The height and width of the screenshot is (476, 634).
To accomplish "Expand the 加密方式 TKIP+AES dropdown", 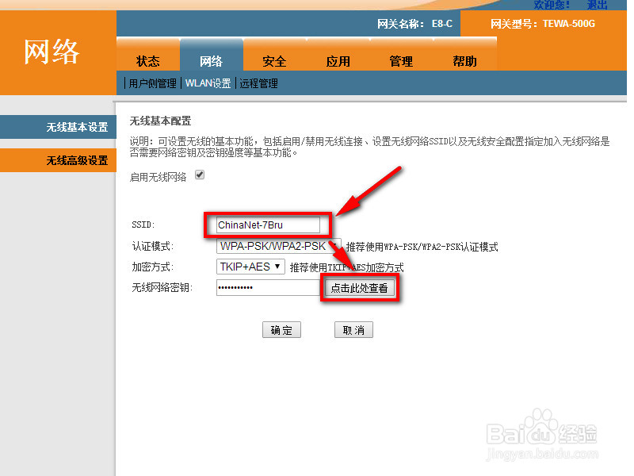I will point(250,267).
